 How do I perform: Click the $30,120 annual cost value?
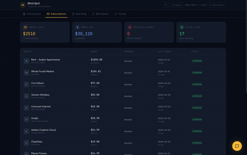tap(84, 34)
